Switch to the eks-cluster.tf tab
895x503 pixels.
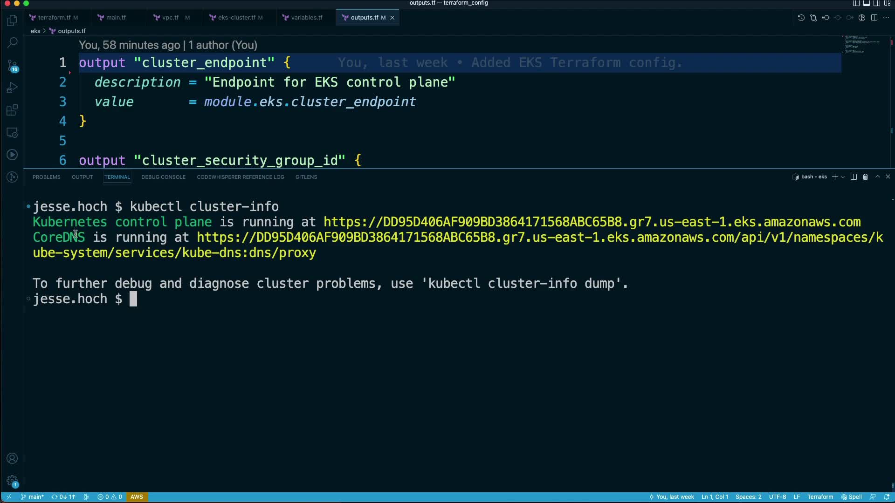pos(236,18)
